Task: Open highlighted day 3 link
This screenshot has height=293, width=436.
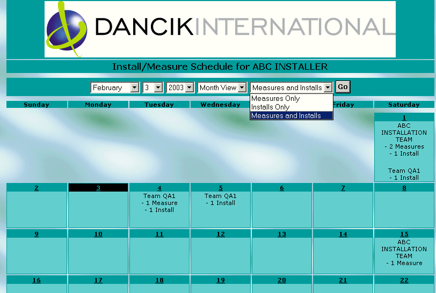Action: (98, 188)
